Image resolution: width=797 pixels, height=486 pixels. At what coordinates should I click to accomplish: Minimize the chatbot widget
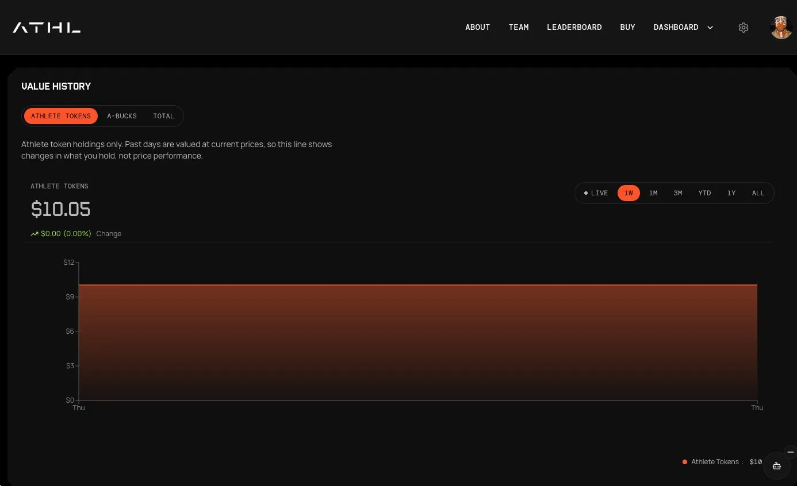[x=791, y=452]
